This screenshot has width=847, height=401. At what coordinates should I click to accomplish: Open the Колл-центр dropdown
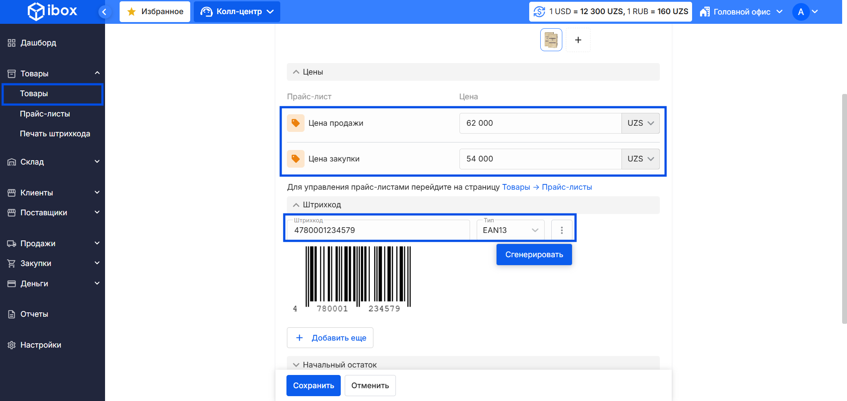[x=237, y=12]
